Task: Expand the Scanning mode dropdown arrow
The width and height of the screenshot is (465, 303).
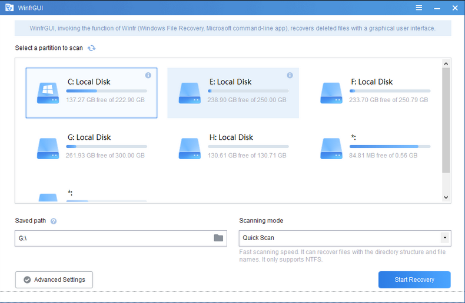Action: [x=444, y=238]
